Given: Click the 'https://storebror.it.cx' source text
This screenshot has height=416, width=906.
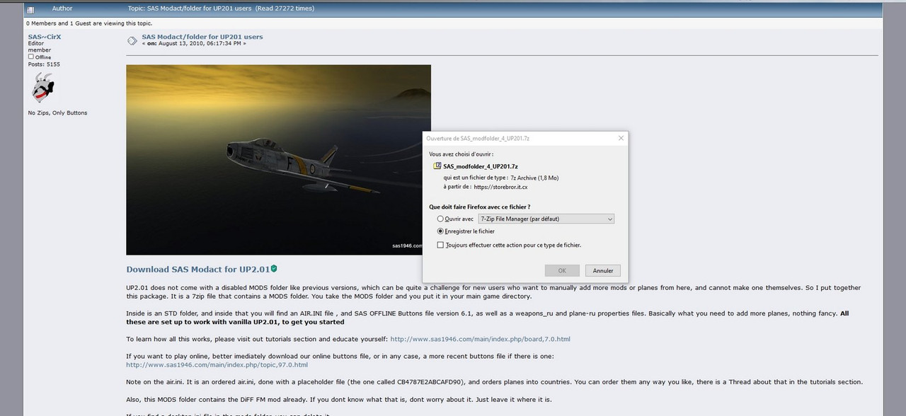Looking at the screenshot, I should [x=500, y=187].
